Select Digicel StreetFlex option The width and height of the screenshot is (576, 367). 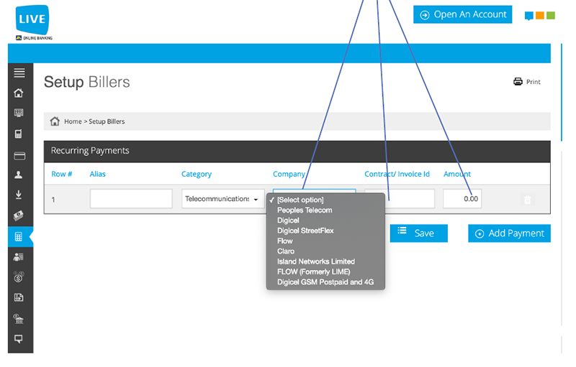coord(305,231)
